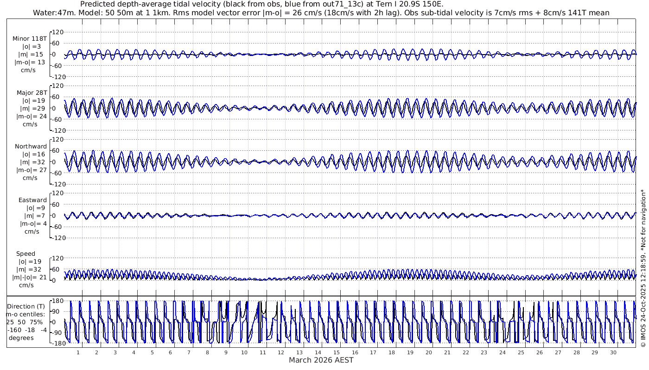The width and height of the screenshot is (649, 370).
Task: Click the day 1 tick on the date axis
Action: tap(78, 352)
